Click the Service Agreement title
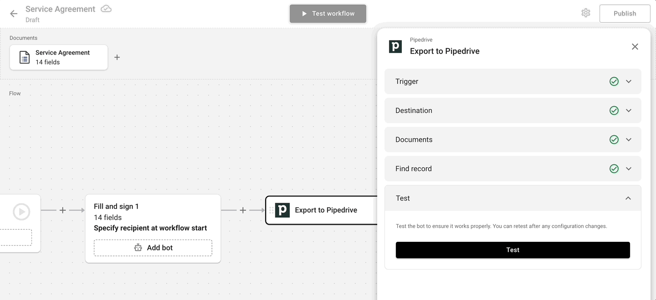 tap(61, 9)
